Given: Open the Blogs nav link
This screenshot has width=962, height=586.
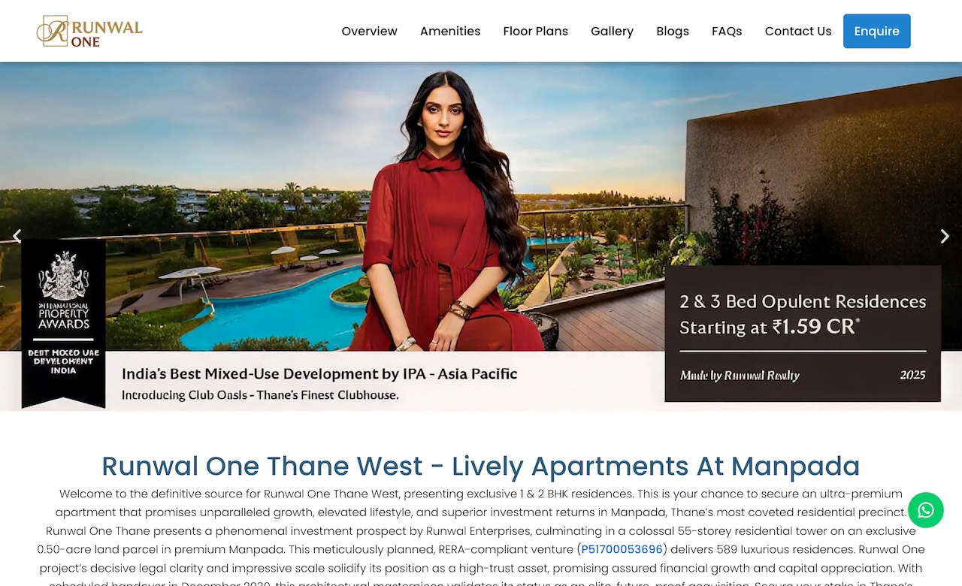Looking at the screenshot, I should [673, 31].
